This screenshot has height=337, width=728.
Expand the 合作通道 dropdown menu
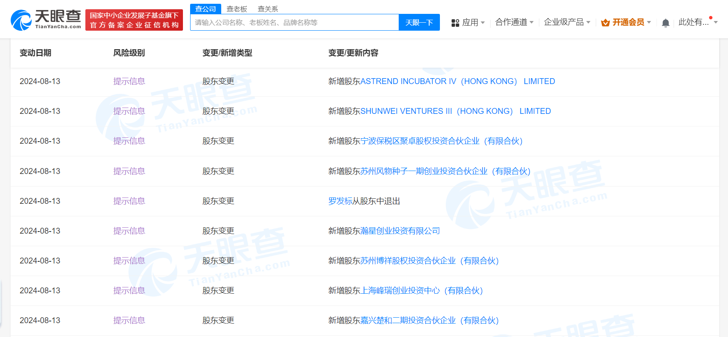click(x=514, y=22)
